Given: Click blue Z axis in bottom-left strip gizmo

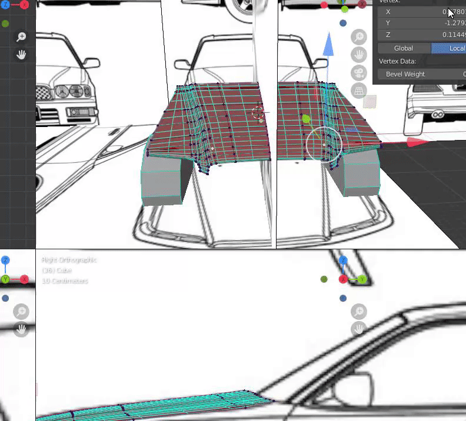Looking at the screenshot, I should point(5,260).
